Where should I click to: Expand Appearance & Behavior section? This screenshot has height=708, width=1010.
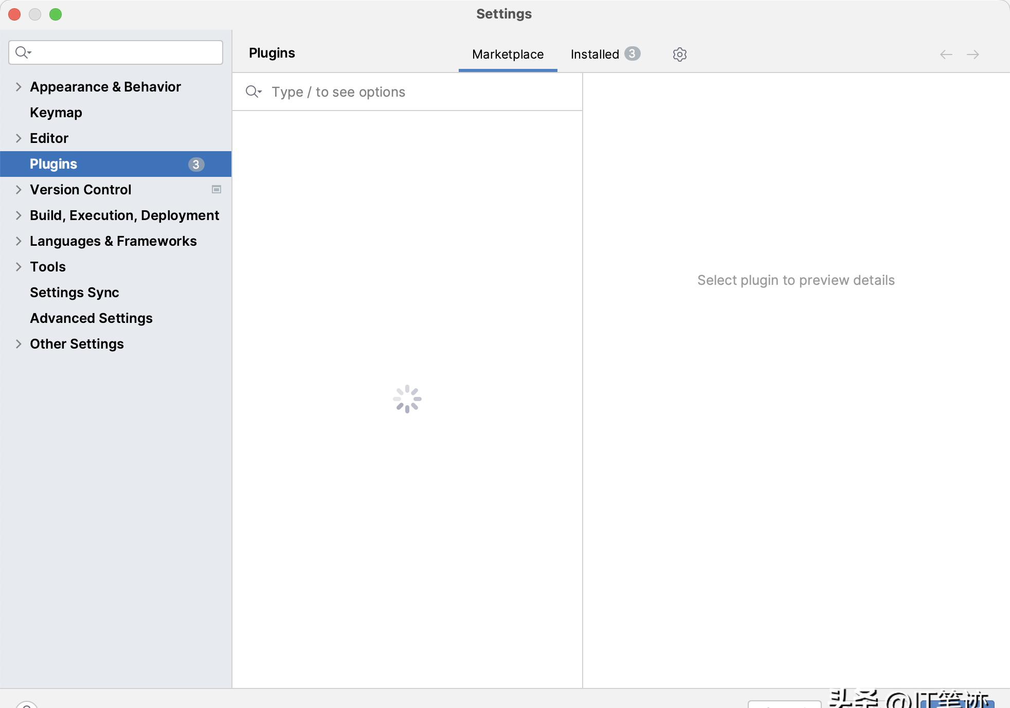[19, 87]
